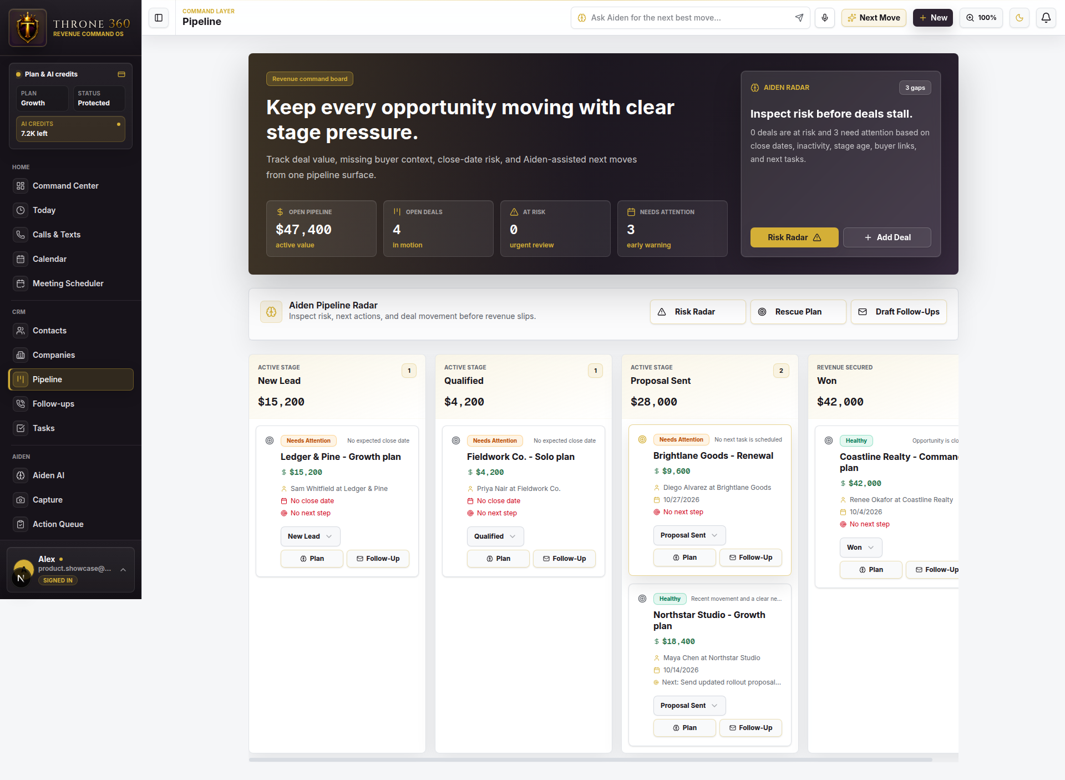
Task: Click the 100% zoom control
Action: [x=981, y=18]
